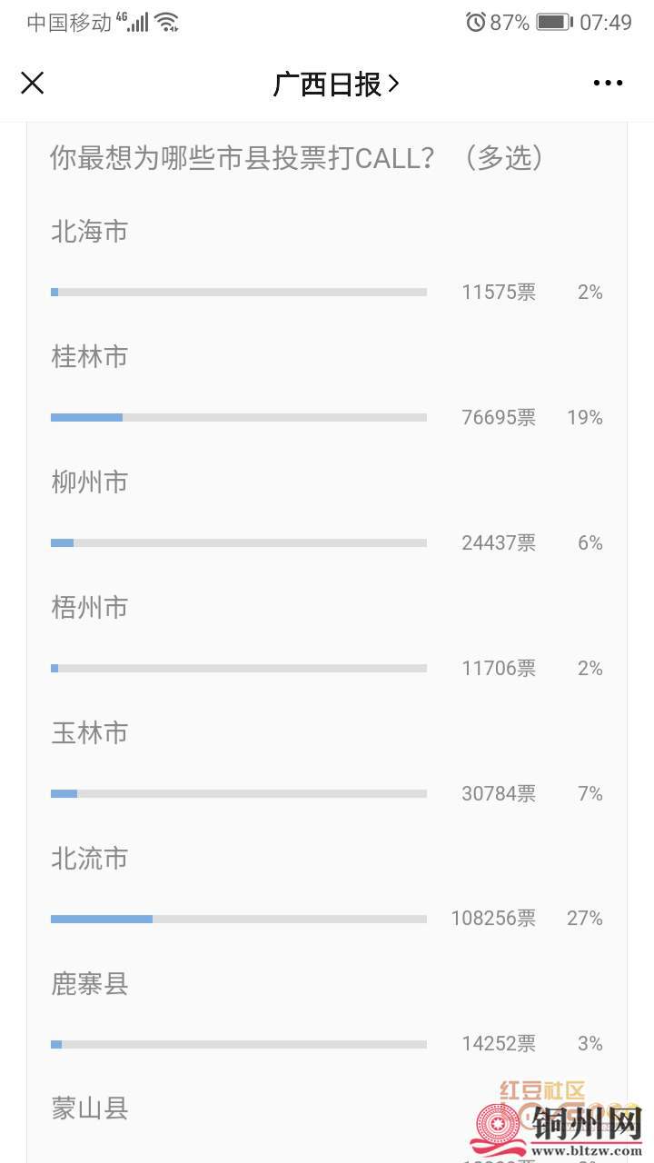Vote for the 玉林市 option
The image size is (654, 1163).
[90, 733]
